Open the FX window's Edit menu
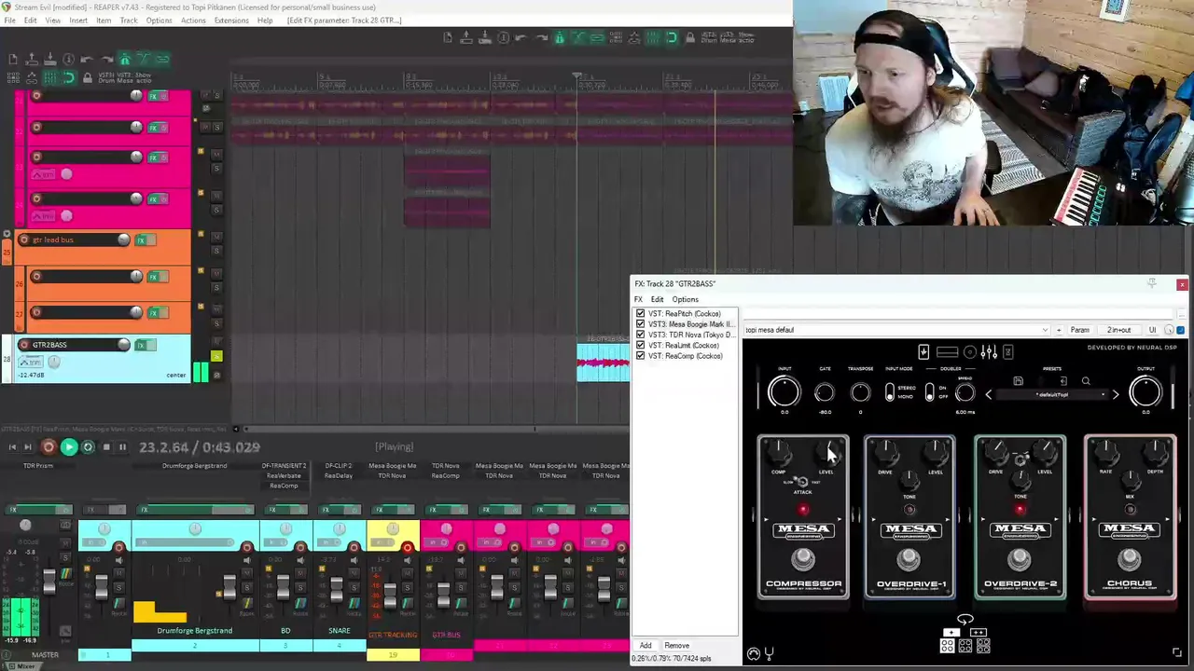Viewport: 1194px width, 671px height. pyautogui.click(x=657, y=299)
